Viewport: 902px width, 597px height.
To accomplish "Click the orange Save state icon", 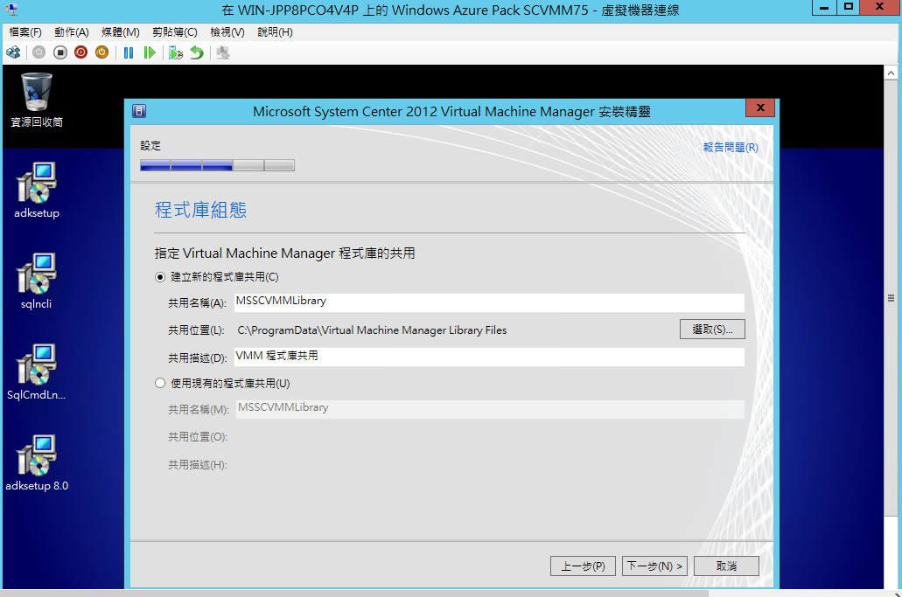I will coord(101,52).
